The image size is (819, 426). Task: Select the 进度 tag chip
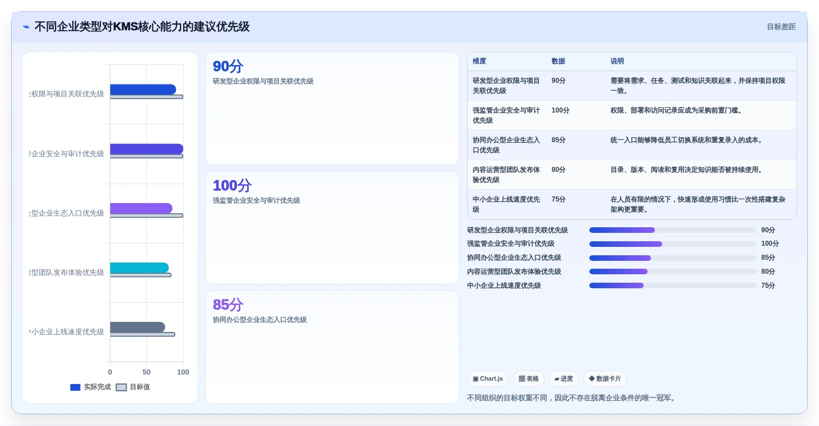pos(564,379)
